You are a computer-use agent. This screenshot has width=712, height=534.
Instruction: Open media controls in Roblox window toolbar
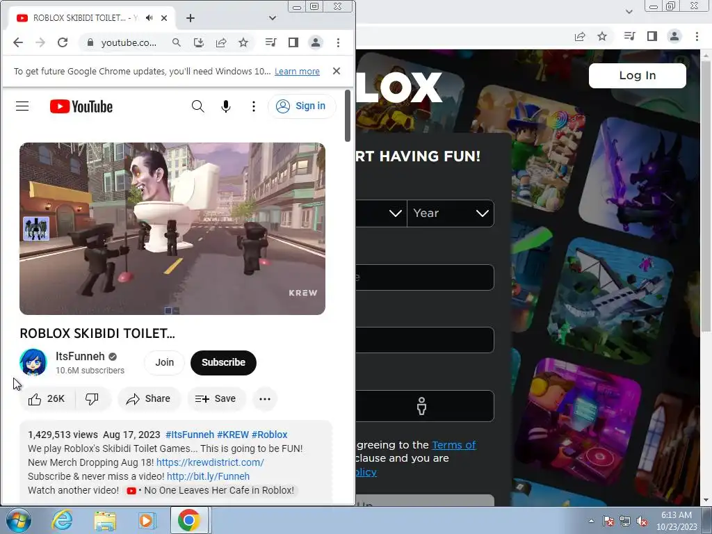tap(629, 36)
